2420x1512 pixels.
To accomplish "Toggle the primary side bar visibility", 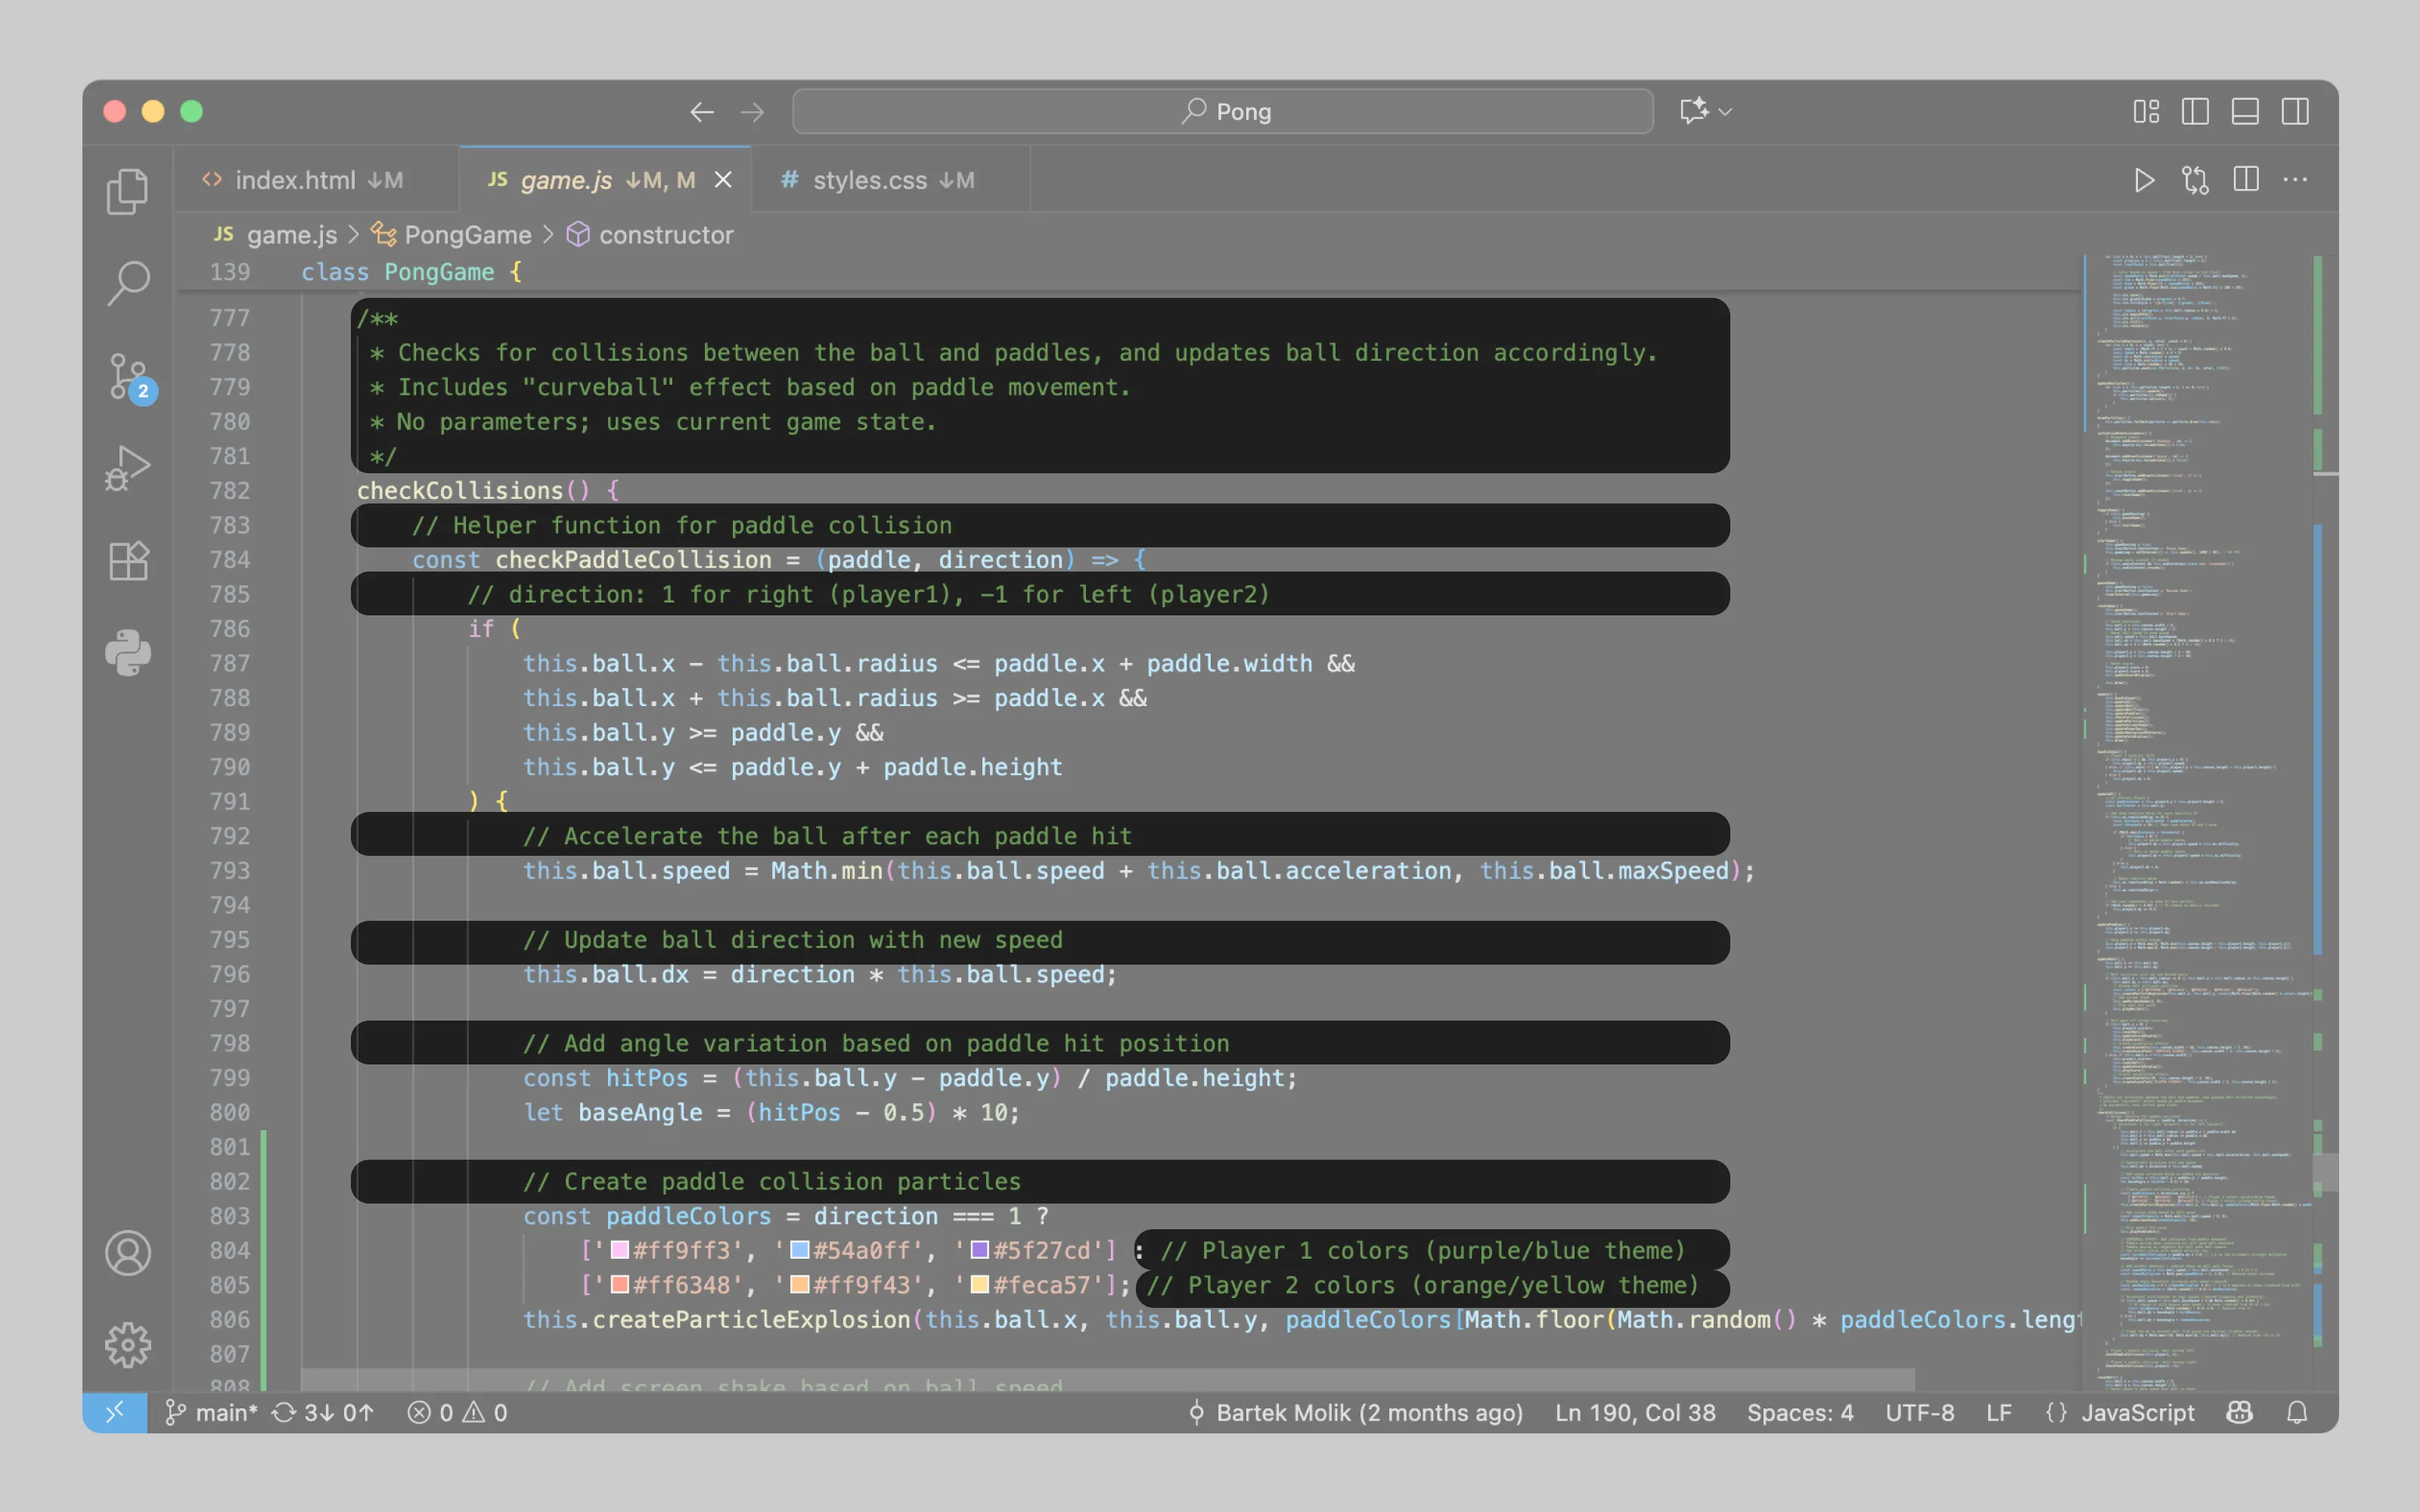I will (2195, 111).
